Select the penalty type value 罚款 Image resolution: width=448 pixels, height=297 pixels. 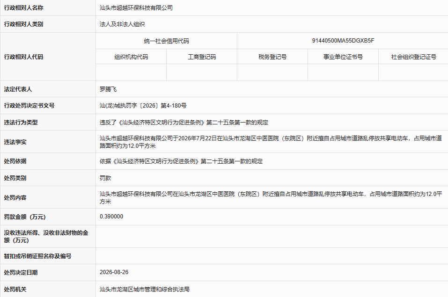click(x=105, y=178)
